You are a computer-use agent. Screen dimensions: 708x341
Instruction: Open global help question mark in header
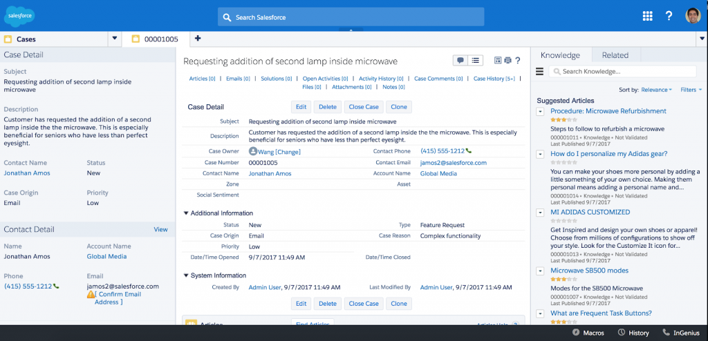click(669, 16)
